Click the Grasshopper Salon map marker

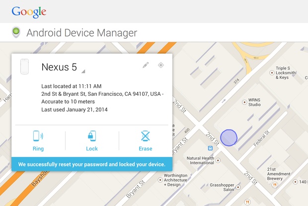coord(238,187)
